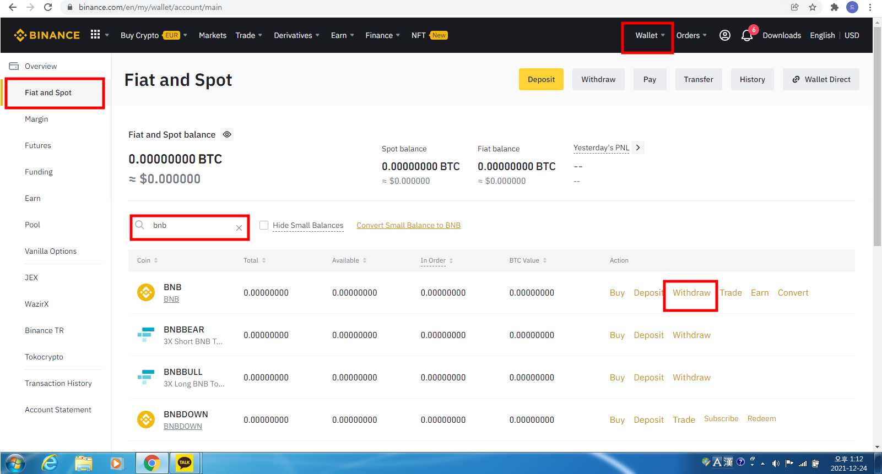Open the Markets menu item
Screen dimensions: 882x474
(x=213, y=35)
